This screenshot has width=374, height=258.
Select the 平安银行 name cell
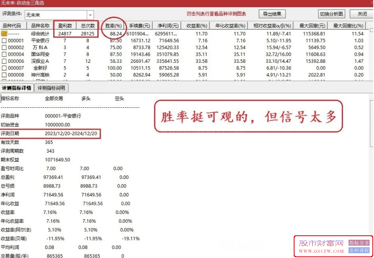tap(40, 41)
